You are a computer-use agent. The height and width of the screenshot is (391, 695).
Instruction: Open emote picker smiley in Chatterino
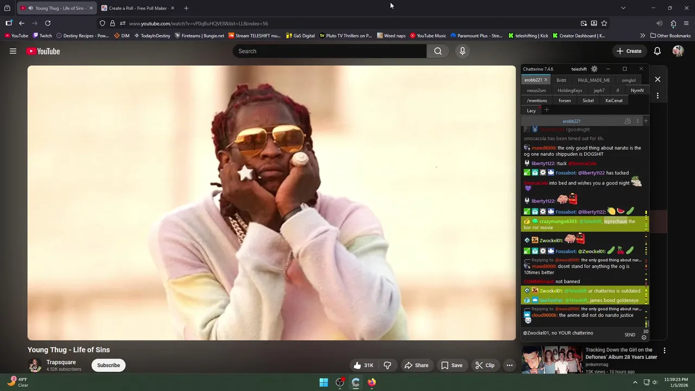tap(644, 337)
